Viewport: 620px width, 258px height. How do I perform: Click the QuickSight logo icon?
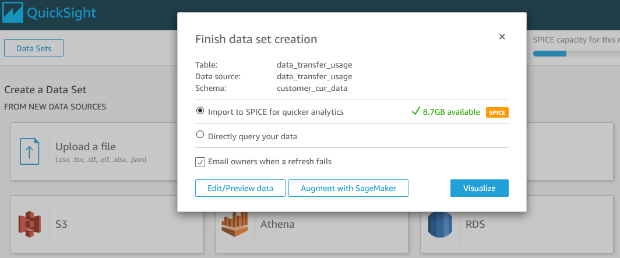pos(13,13)
